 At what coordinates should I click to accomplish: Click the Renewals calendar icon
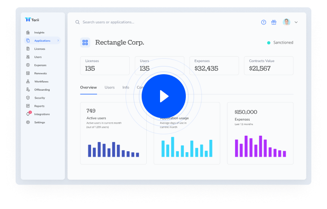click(x=28, y=73)
